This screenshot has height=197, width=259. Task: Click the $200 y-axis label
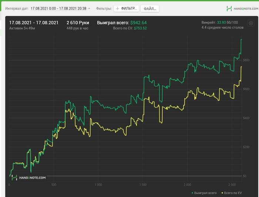[x=246, y=147]
